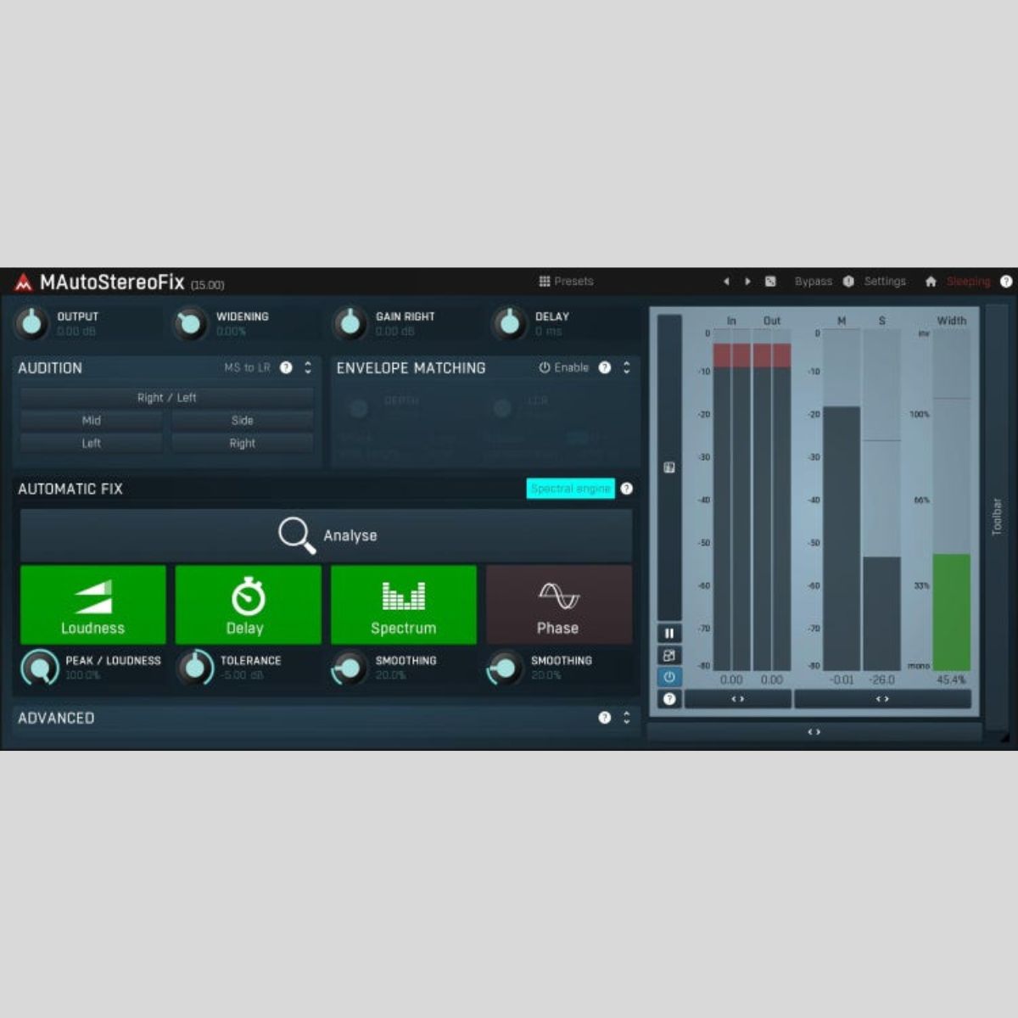Screen dimensions: 1018x1018
Task: Click the Gain Right knob
Action: pos(350,323)
